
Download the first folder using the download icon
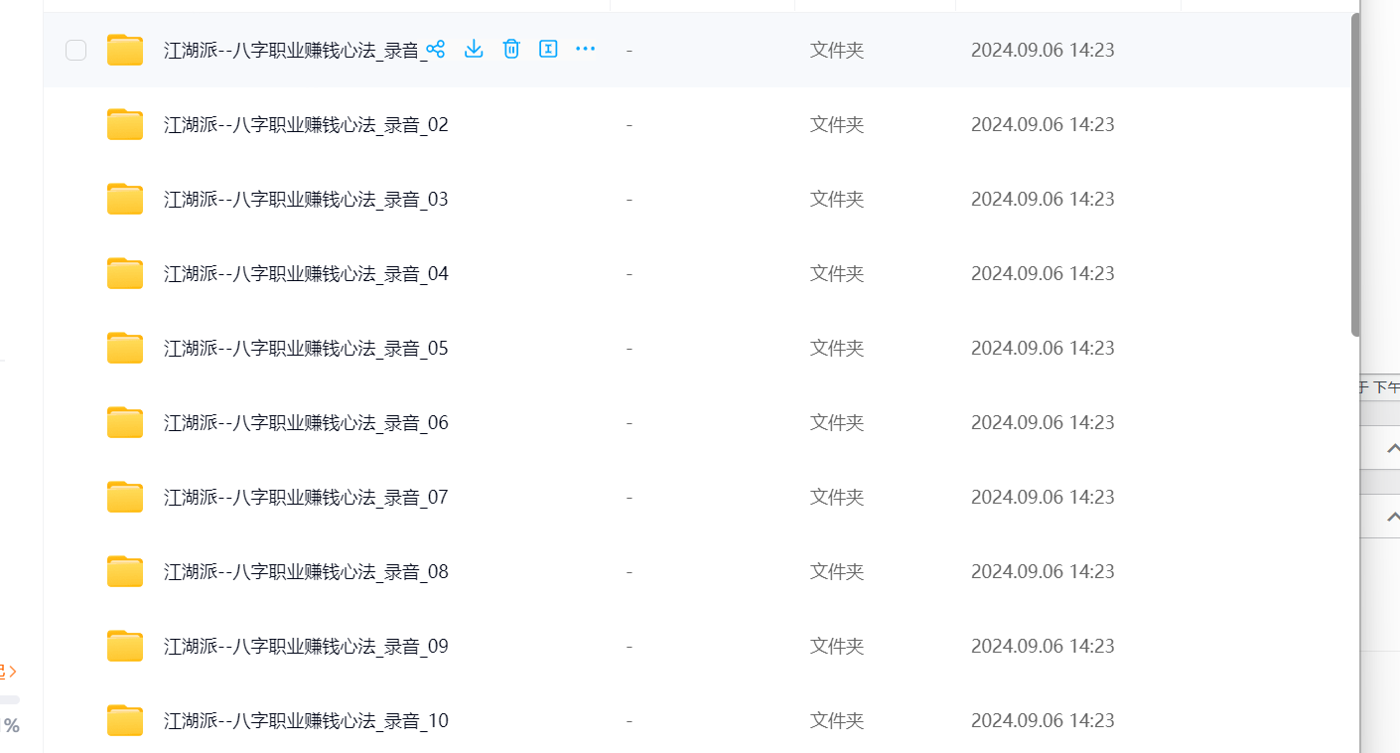474,49
